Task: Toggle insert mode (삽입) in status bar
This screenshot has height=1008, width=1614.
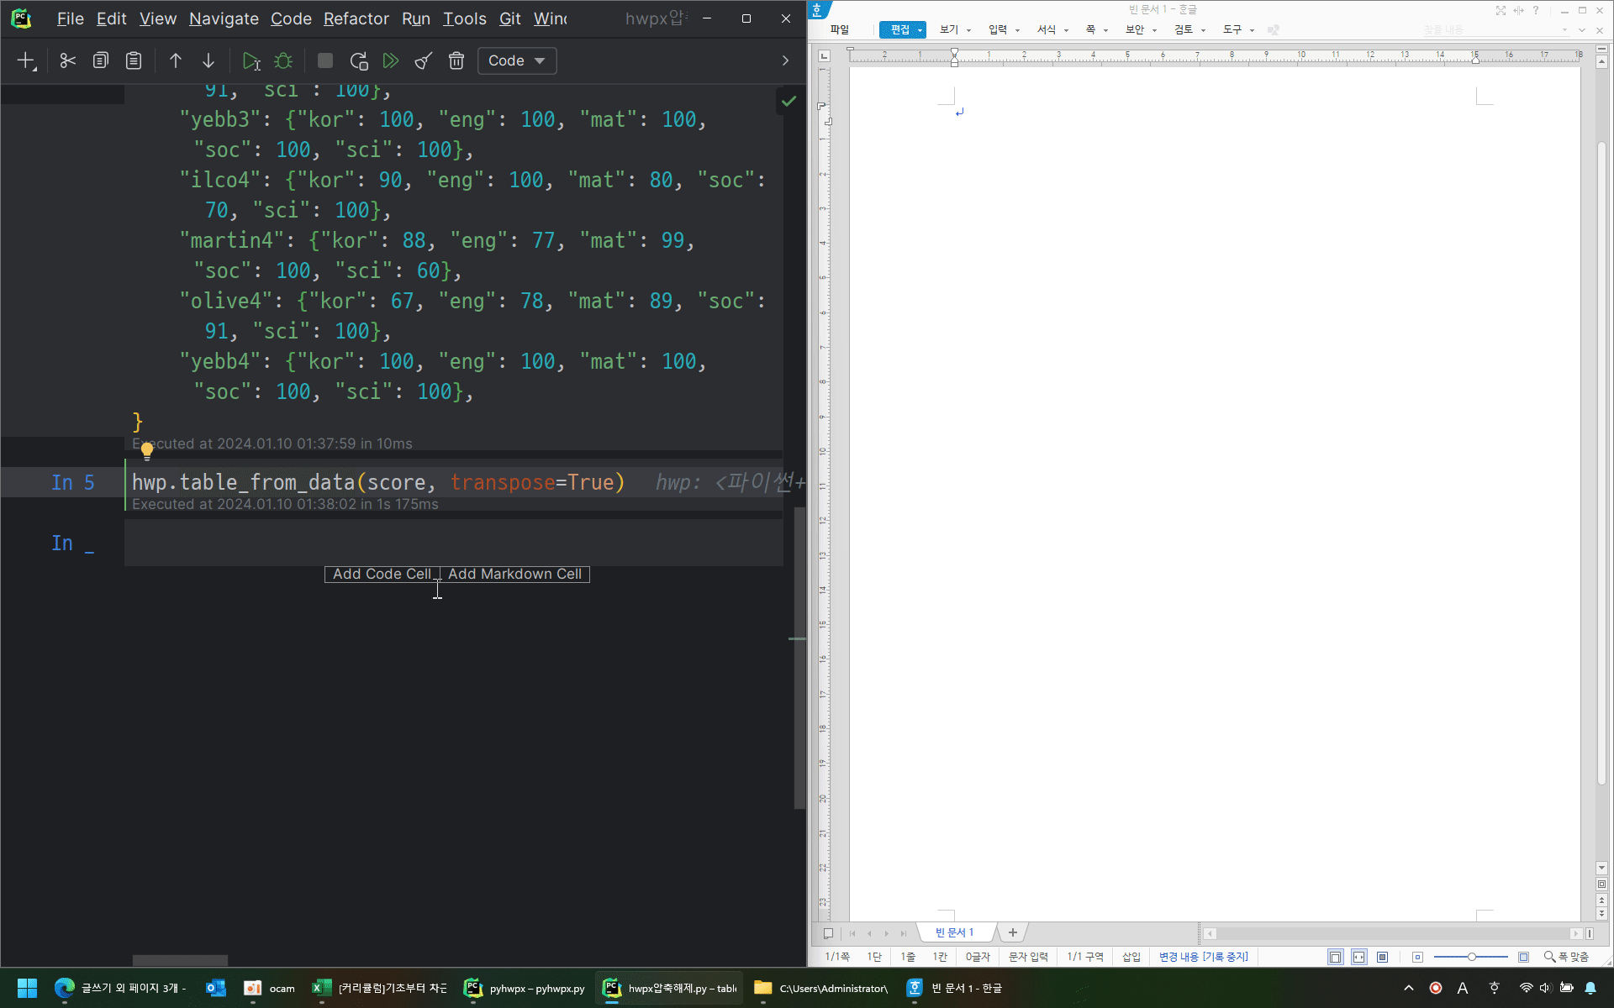Action: [1131, 957]
